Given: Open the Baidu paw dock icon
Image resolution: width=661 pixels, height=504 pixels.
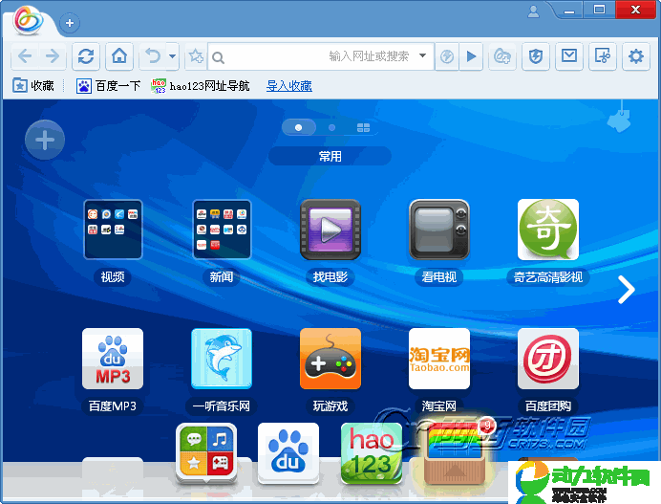Looking at the screenshot, I should (288, 453).
